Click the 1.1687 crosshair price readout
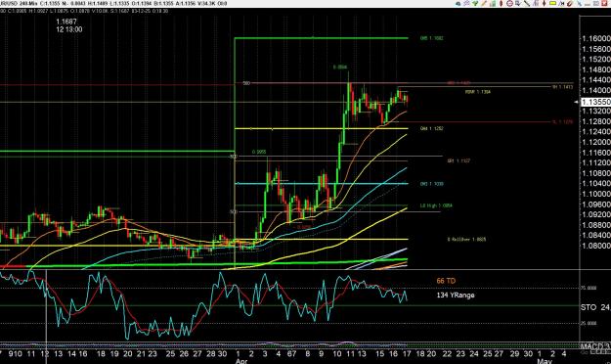This screenshot has height=364, width=611. click(x=66, y=22)
